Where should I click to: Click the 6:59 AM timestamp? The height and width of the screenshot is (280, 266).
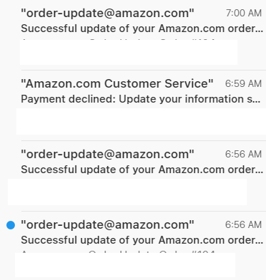tap(243, 83)
